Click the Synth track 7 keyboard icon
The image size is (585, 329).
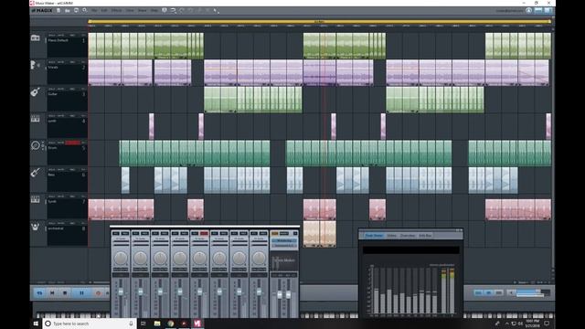click(x=35, y=199)
